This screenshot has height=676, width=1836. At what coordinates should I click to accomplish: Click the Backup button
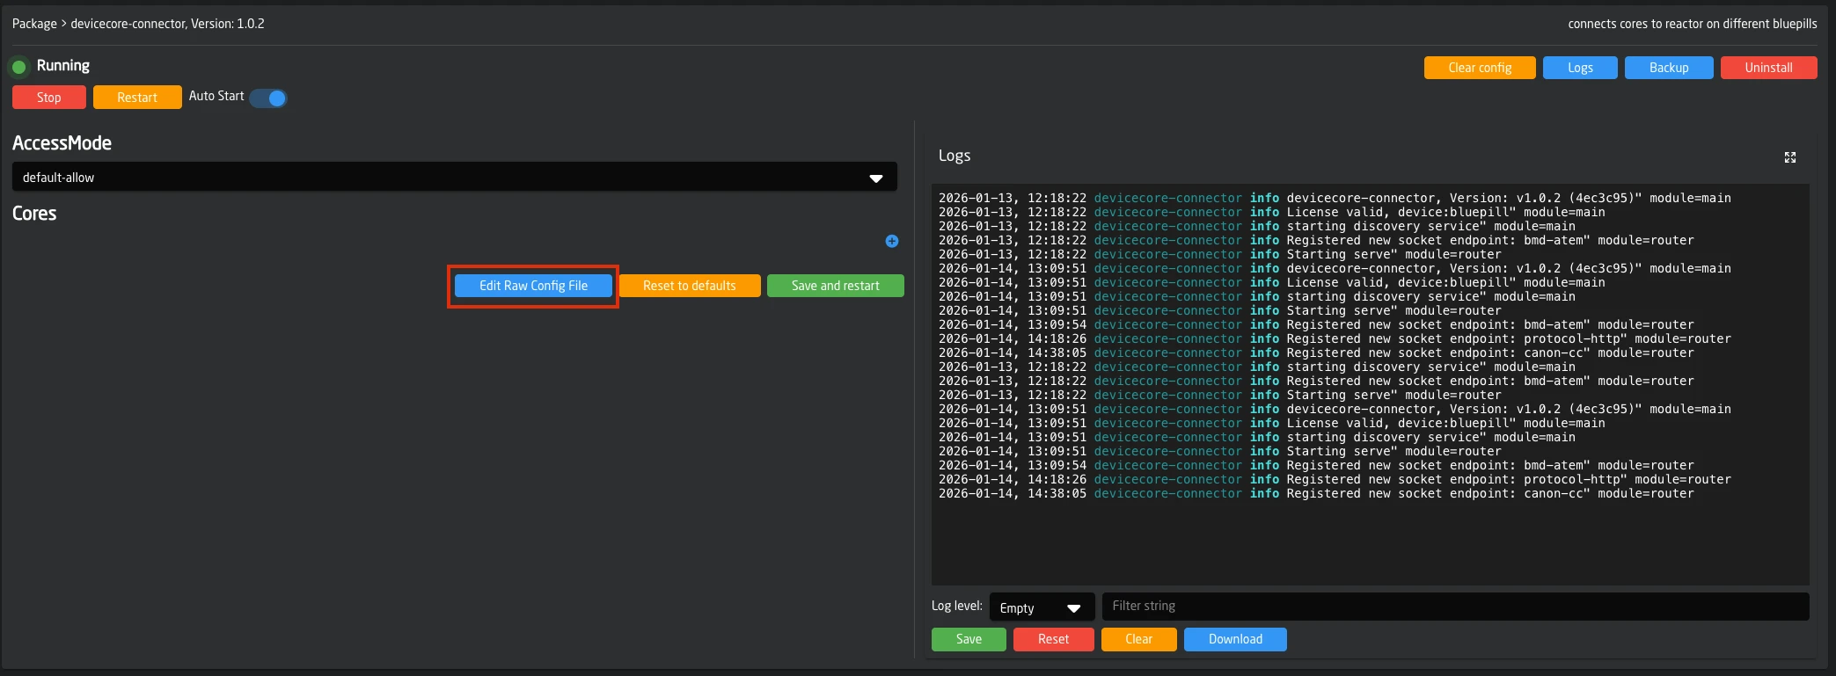click(x=1669, y=68)
